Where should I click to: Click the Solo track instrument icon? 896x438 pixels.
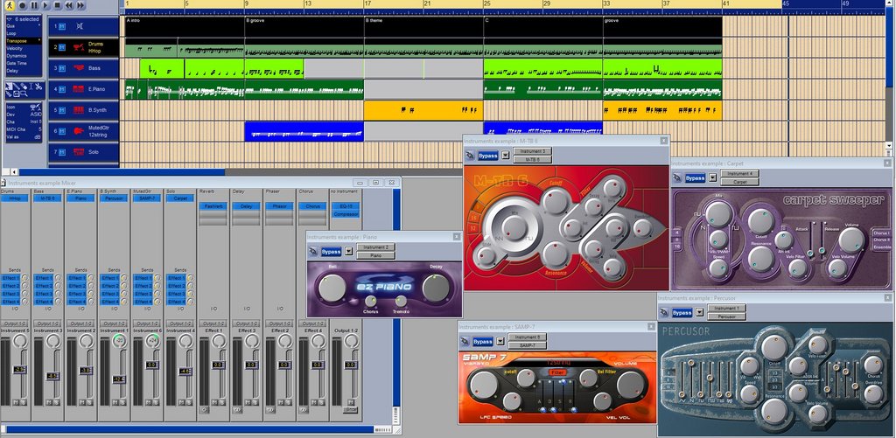point(79,152)
